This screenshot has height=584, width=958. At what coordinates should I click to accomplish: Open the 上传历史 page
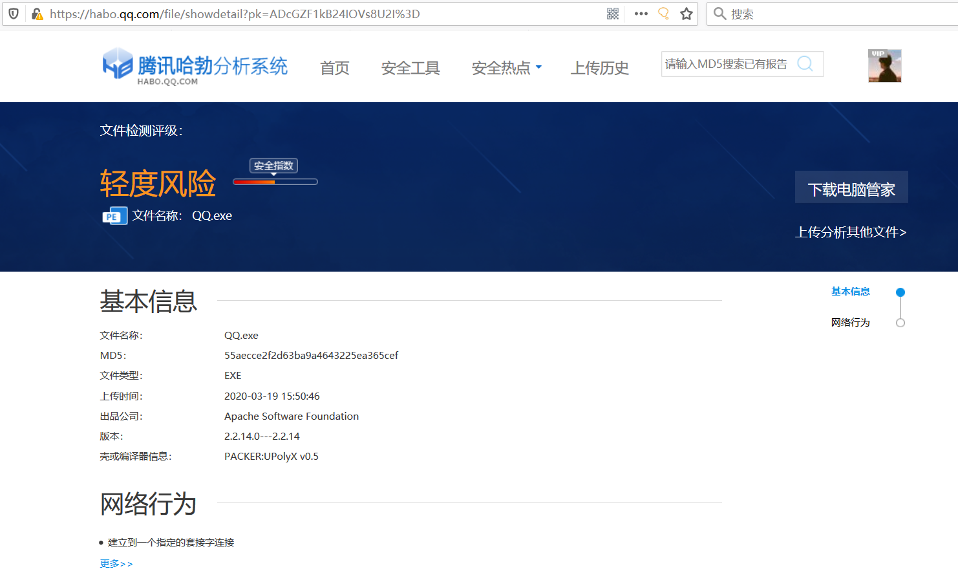click(600, 67)
